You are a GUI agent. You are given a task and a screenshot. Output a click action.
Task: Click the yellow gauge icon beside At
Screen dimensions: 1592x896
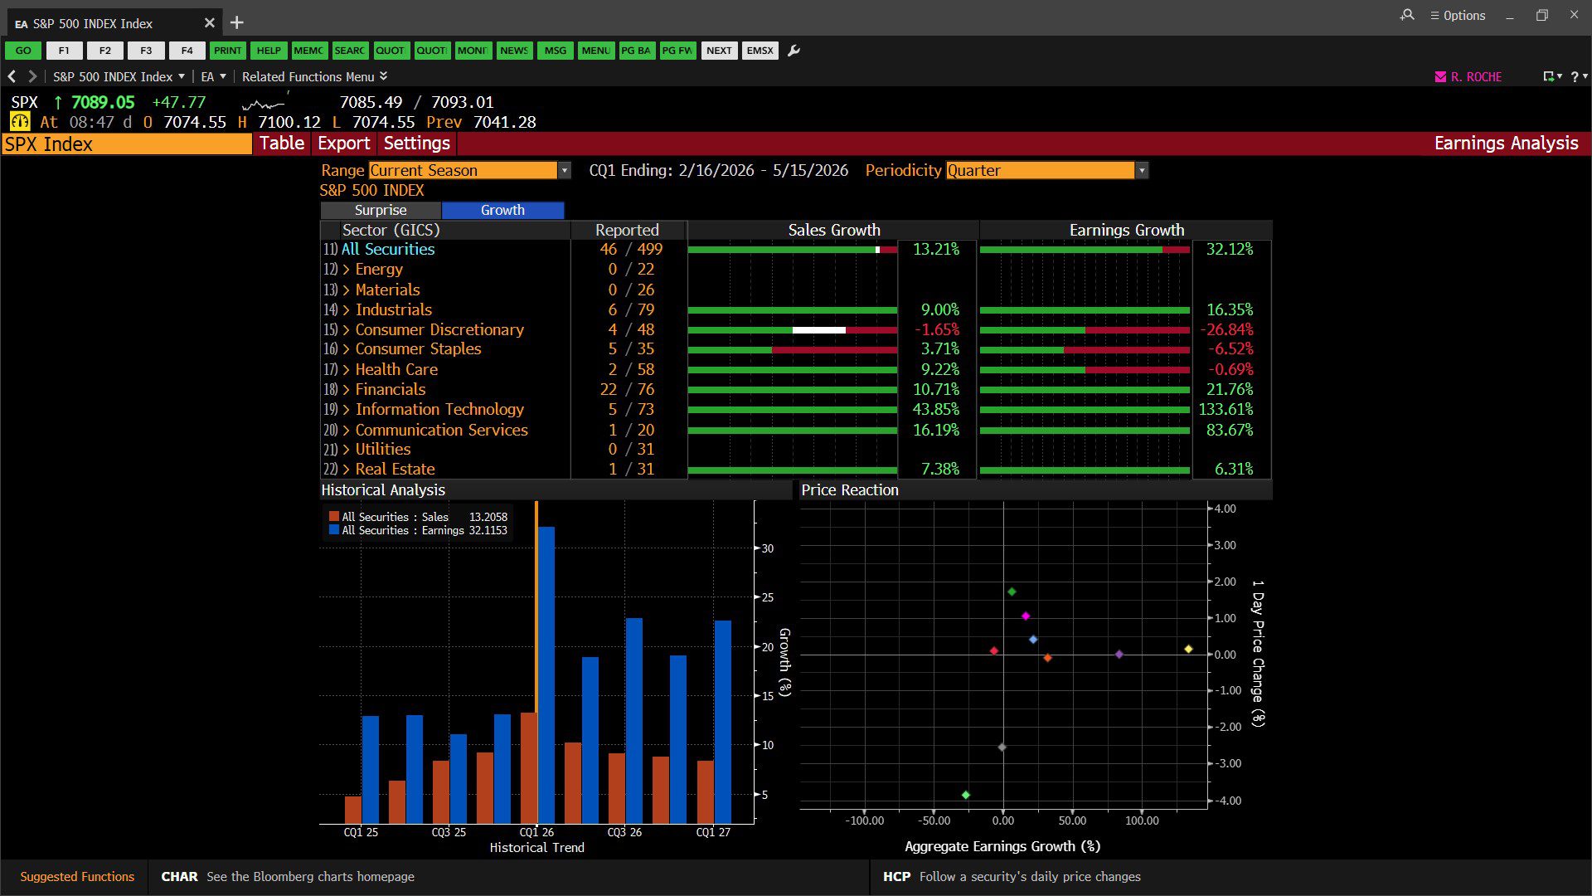20,122
